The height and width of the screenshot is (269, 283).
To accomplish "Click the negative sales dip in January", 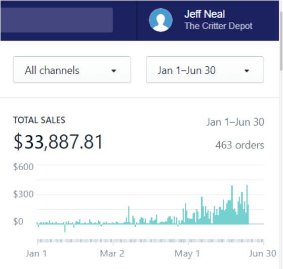I will [65, 228].
